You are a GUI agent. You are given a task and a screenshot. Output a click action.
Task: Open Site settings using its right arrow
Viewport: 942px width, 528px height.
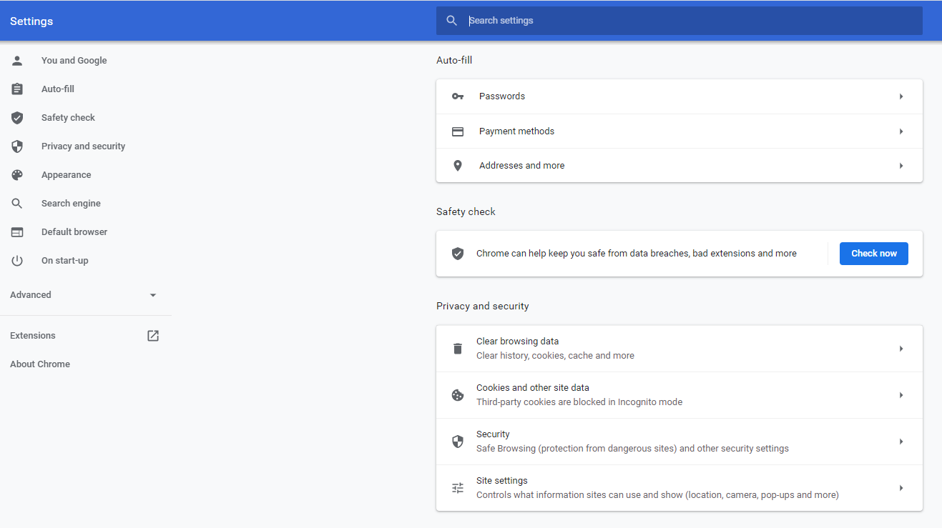(901, 488)
